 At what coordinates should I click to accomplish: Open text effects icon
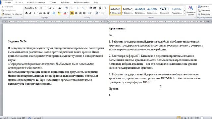pos(54,13)
